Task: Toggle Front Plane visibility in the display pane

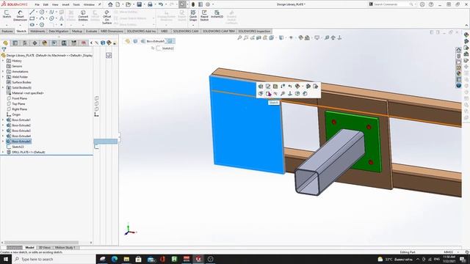Action: 96,98
